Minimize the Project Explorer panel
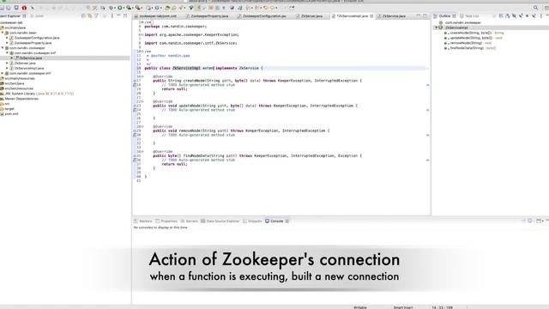Viewport: 549px width, 309px height. pos(118,15)
